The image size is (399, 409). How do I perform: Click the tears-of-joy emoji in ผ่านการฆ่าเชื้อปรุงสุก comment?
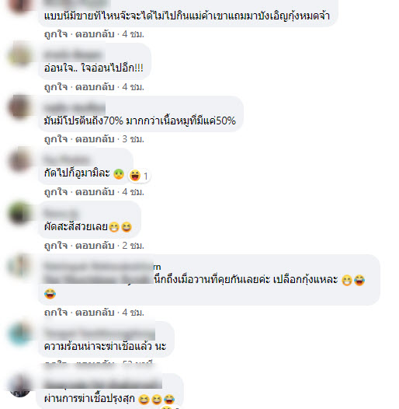pos(169,399)
